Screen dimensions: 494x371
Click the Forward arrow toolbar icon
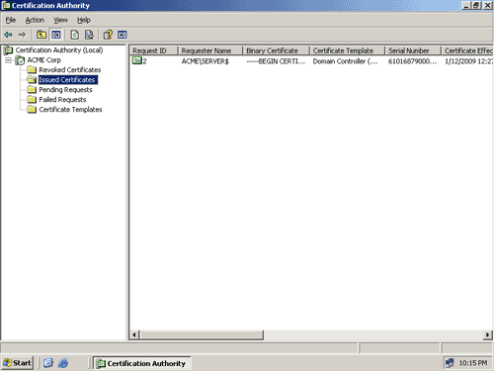coord(22,35)
